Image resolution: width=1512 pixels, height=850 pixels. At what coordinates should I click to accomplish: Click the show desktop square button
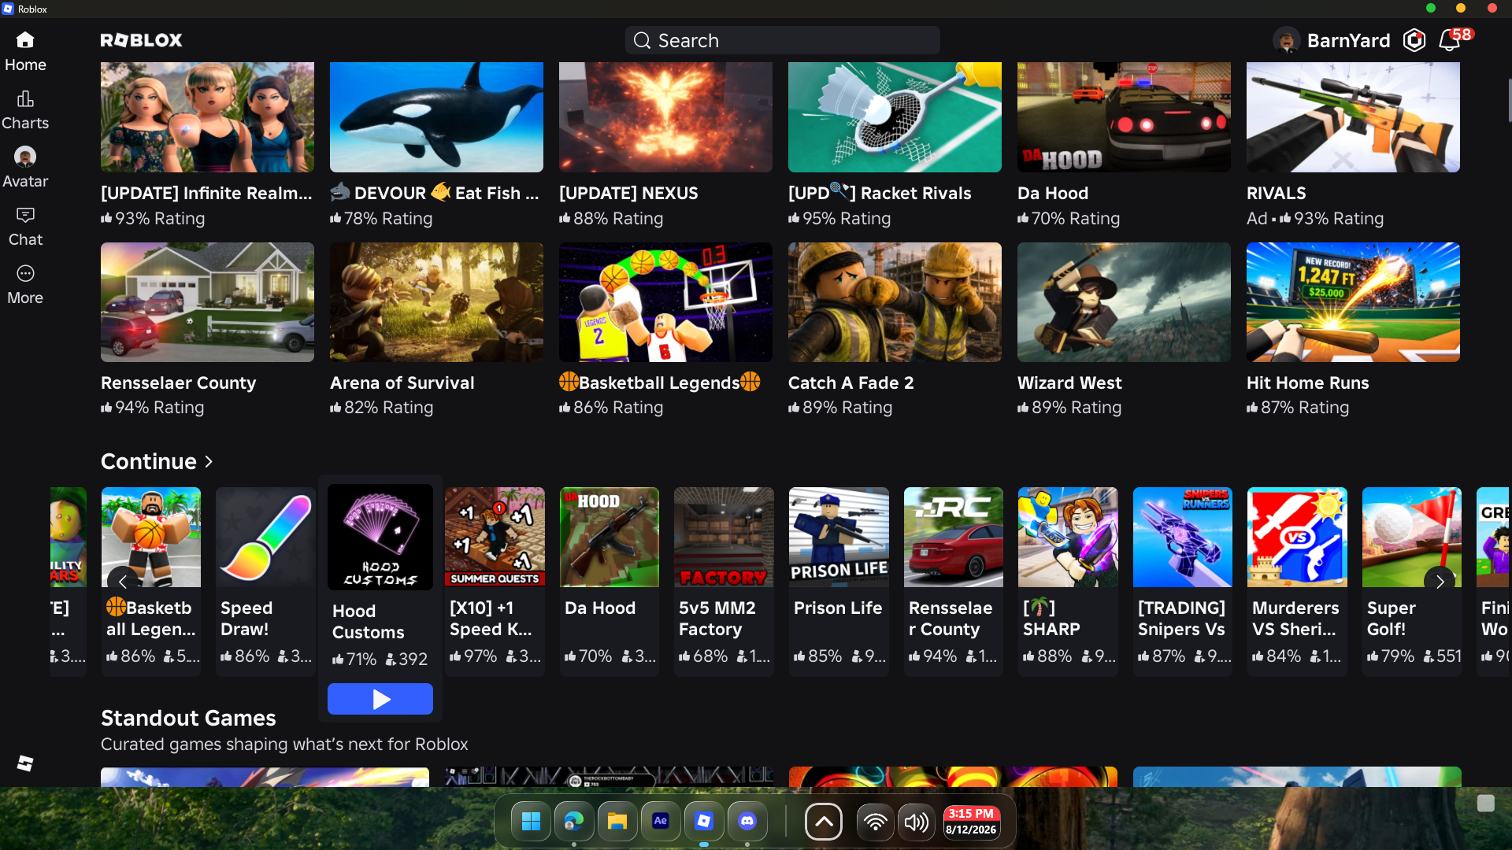(x=1486, y=803)
